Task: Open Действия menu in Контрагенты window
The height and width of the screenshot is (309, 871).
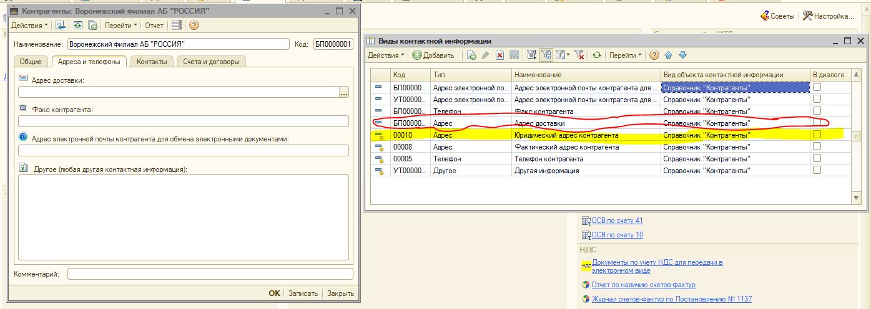Action: pos(29,26)
